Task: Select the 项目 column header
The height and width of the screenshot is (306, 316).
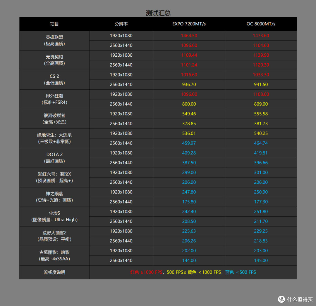Action: (54, 24)
